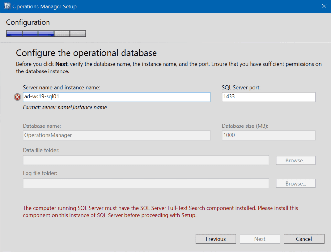Click the Operations Manager Setup title icon
The image size is (331, 252).
pos(7,6)
